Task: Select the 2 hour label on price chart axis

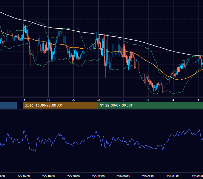Action: (x=148, y=100)
